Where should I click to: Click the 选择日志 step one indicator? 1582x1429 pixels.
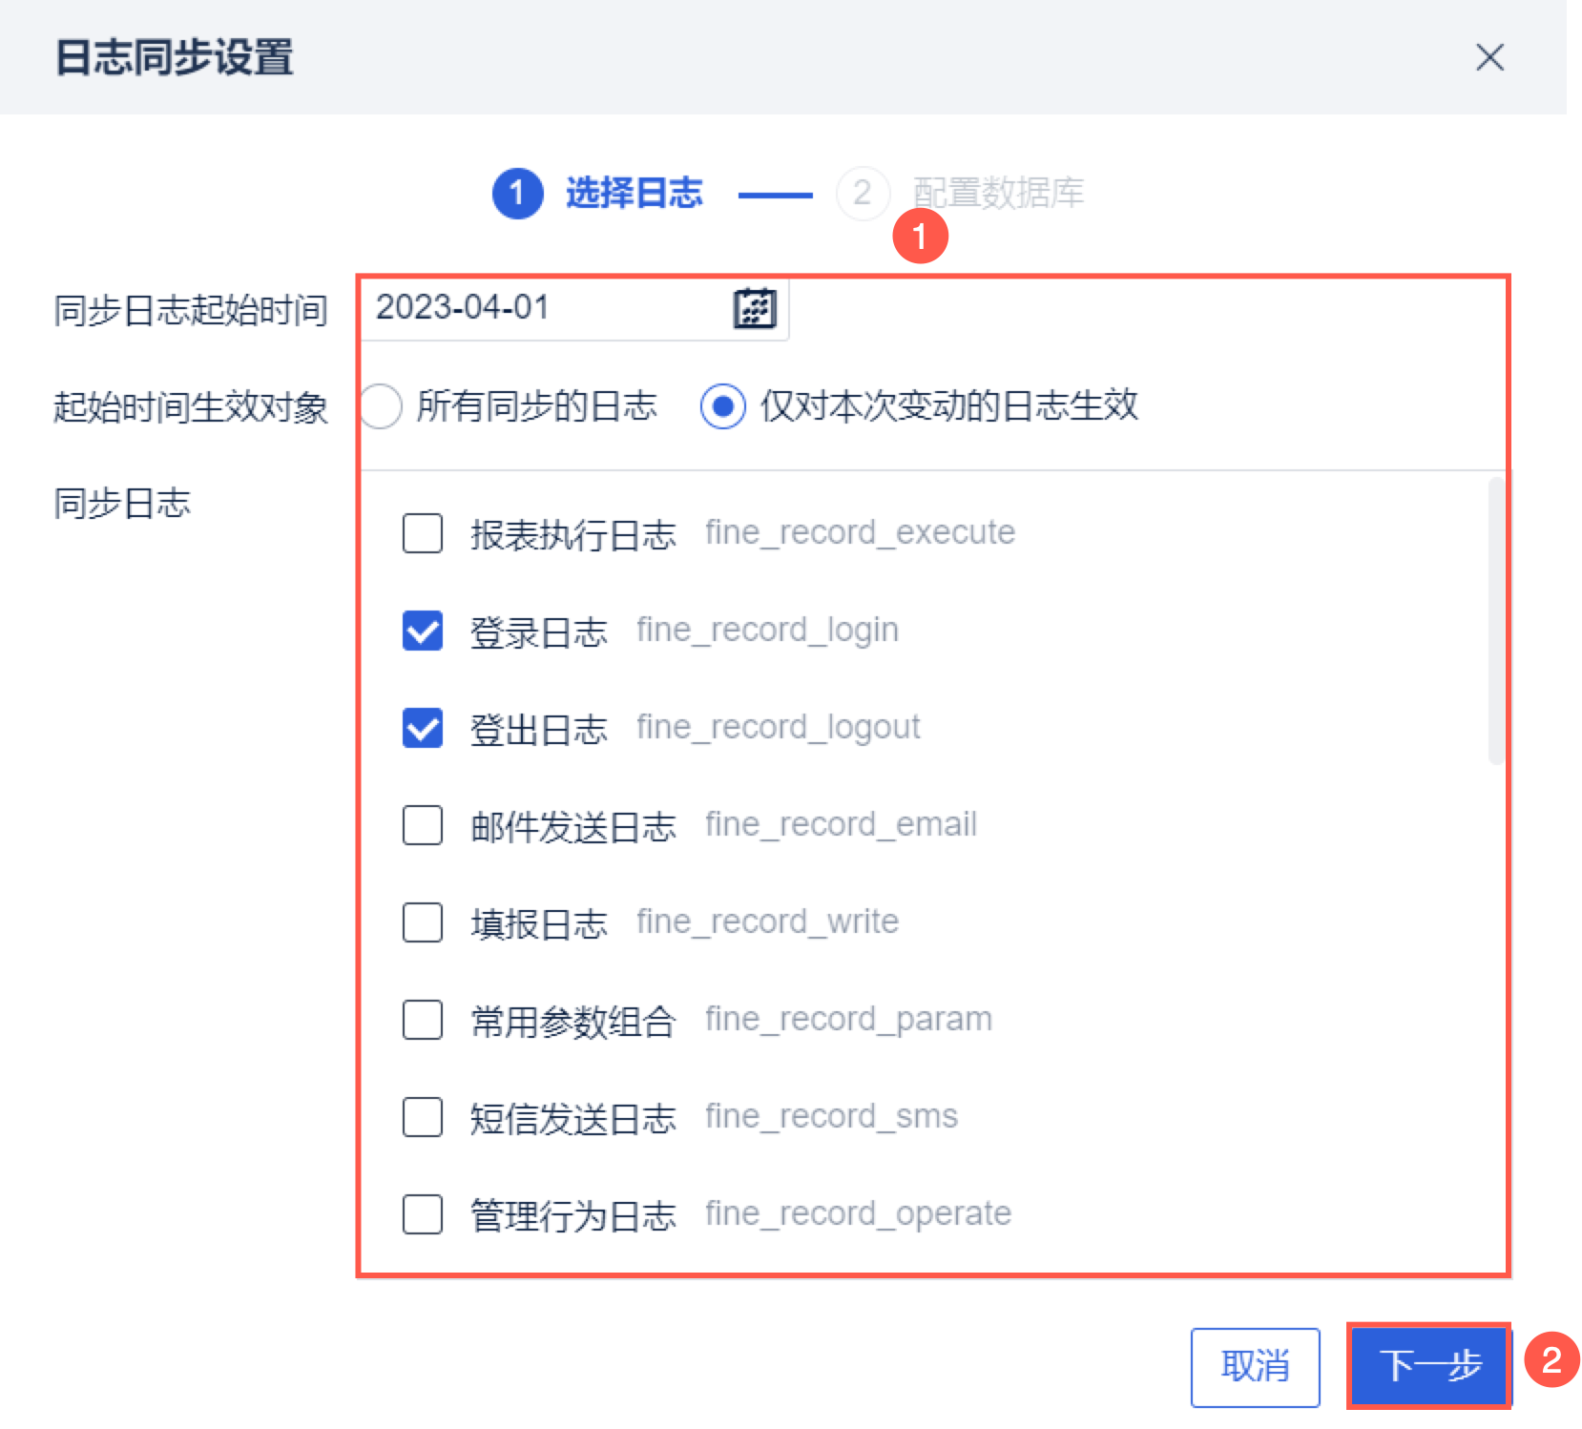(x=518, y=194)
